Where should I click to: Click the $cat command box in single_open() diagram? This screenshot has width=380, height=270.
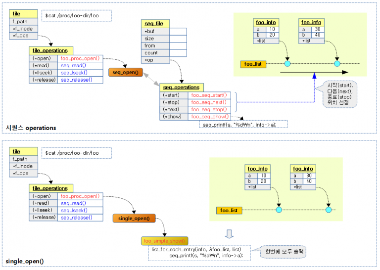(x=77, y=153)
